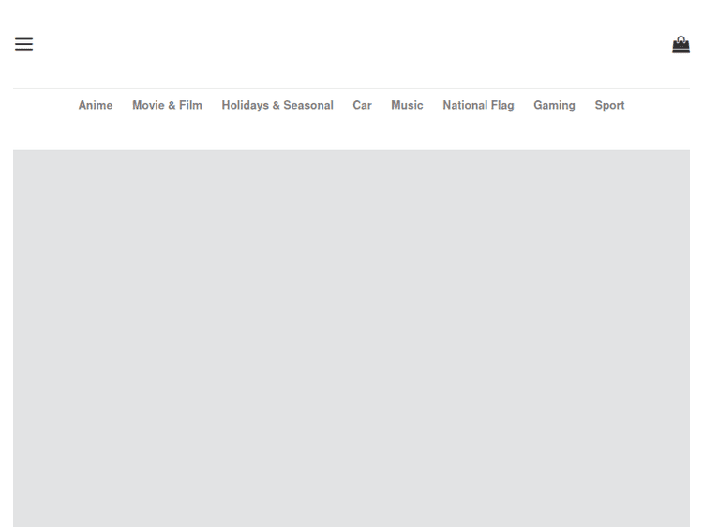Open the Movie & Film category
This screenshot has width=703, height=527.
point(167,106)
